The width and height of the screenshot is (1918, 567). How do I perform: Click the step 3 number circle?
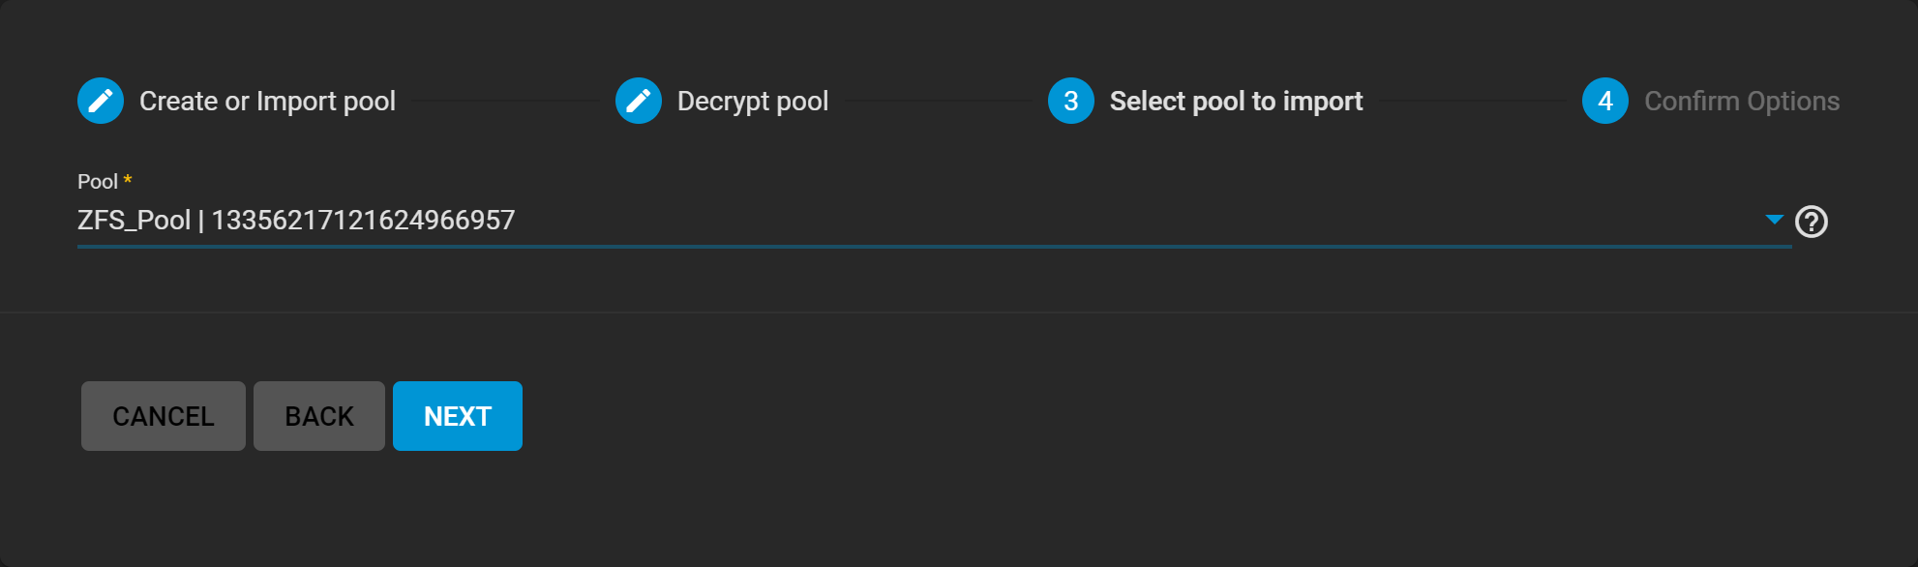(x=1071, y=101)
